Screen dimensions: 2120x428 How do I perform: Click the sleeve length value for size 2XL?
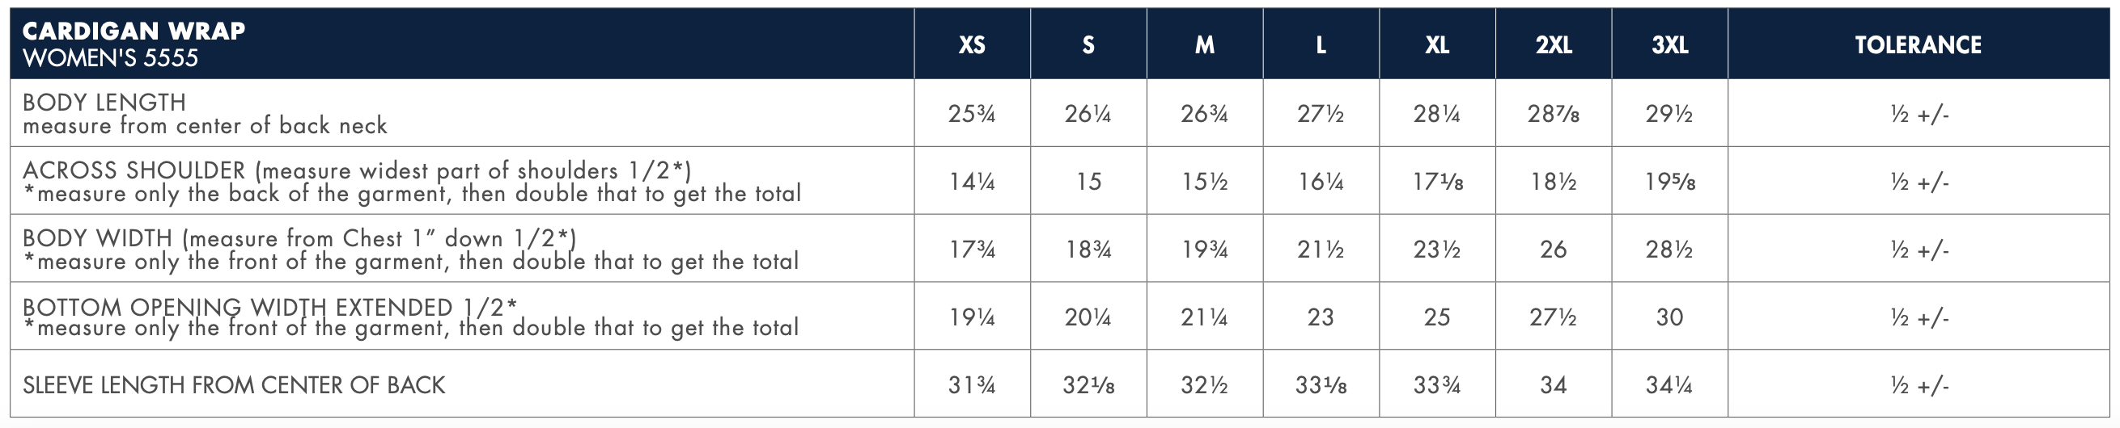pos(1553,385)
